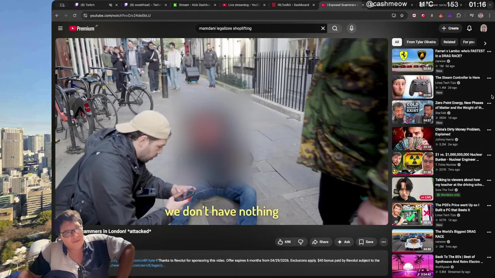495x278 pixels.
Task: Clear the search box text
Action: [x=323, y=28]
